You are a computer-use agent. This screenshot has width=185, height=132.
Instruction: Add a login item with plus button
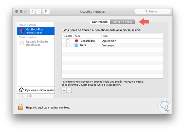pyautogui.click(x=64, y=91)
